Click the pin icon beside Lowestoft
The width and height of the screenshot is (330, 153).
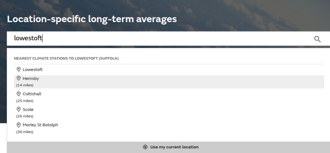click(x=19, y=69)
